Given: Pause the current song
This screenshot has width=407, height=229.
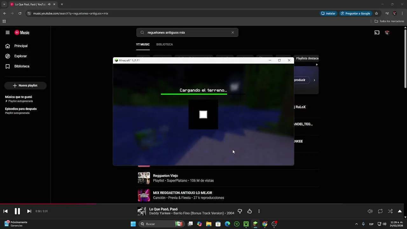Looking at the screenshot, I should tap(17, 211).
